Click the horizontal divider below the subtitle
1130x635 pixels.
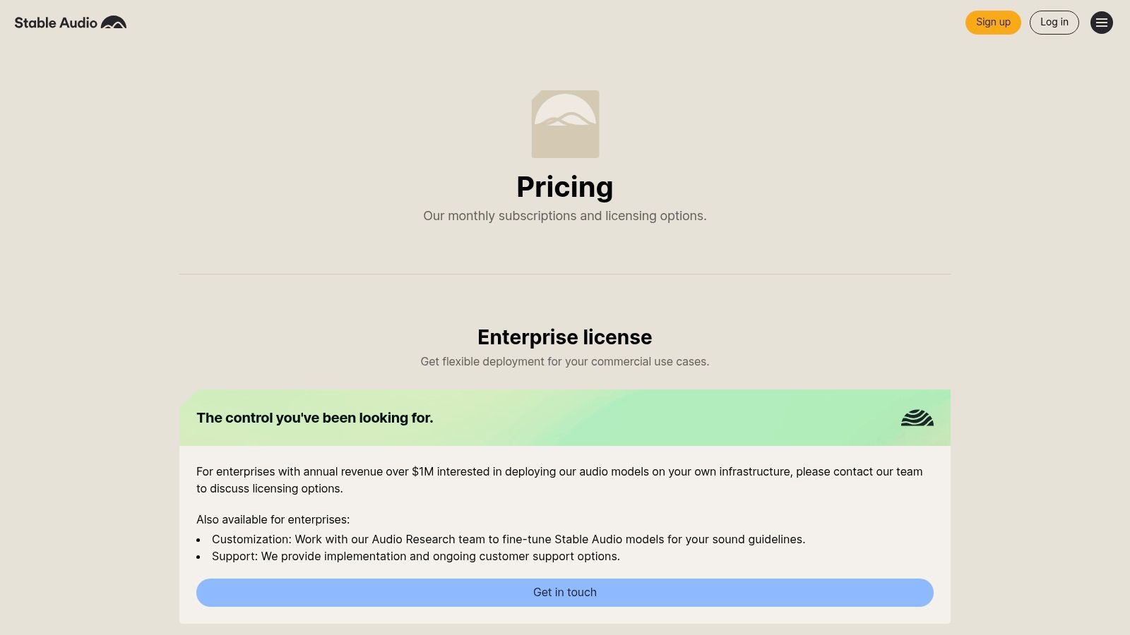(564, 274)
